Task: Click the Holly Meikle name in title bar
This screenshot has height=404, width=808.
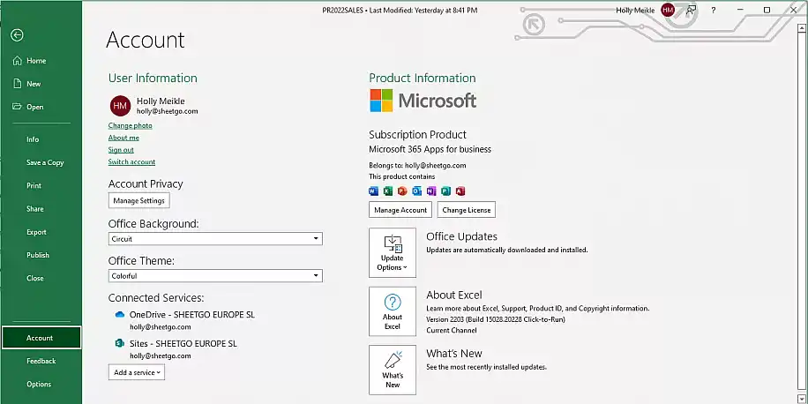Action: 635,11
